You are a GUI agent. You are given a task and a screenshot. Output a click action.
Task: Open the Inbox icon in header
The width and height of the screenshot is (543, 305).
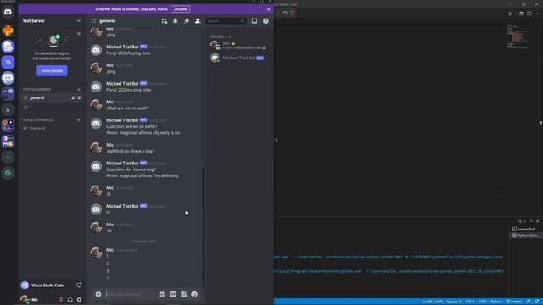pyautogui.click(x=255, y=21)
